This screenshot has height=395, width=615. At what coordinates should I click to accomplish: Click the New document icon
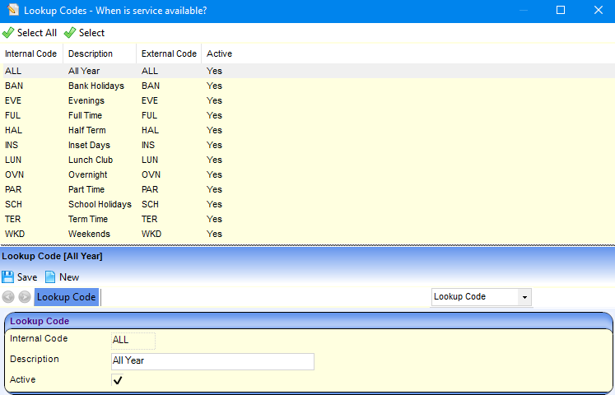(50, 277)
